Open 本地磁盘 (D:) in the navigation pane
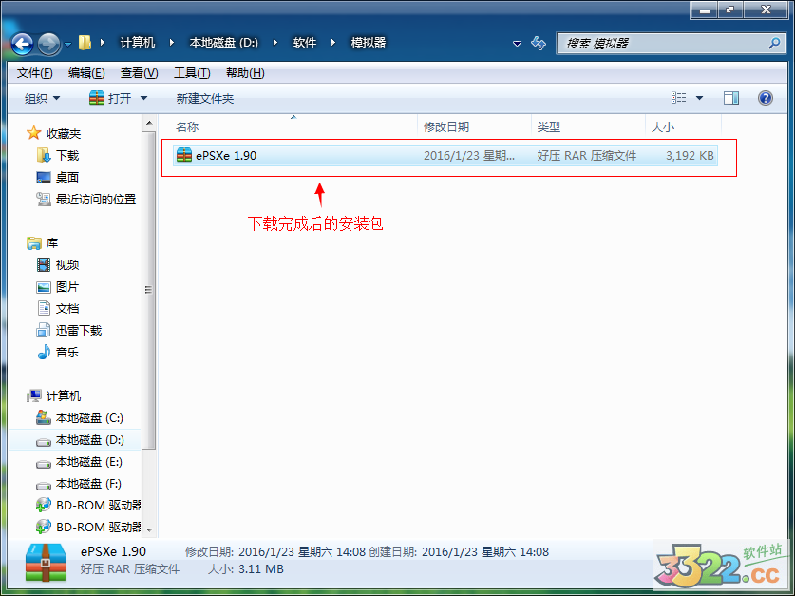Screen dimensions: 795x596 pos(80,440)
